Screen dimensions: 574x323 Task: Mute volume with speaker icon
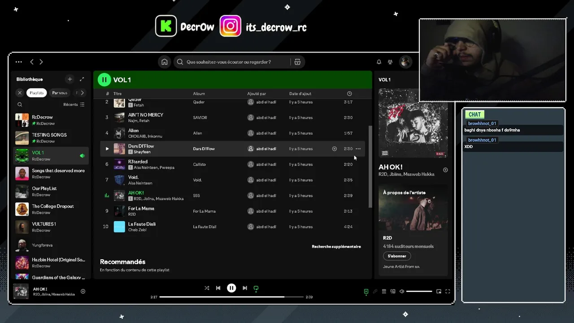[x=402, y=291]
